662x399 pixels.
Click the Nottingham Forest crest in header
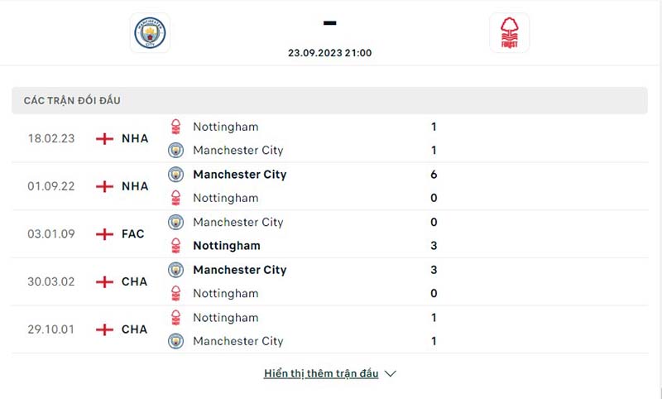(x=509, y=33)
